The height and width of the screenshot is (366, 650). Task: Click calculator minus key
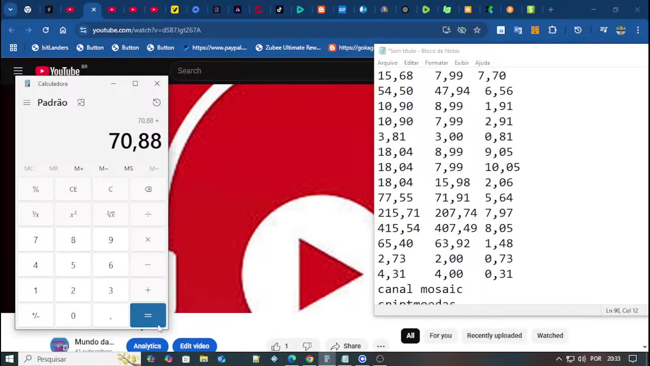[148, 265]
